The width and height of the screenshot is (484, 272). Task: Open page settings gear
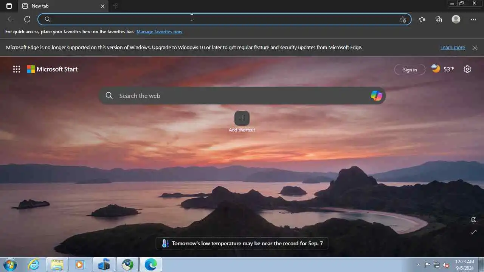[x=467, y=69]
